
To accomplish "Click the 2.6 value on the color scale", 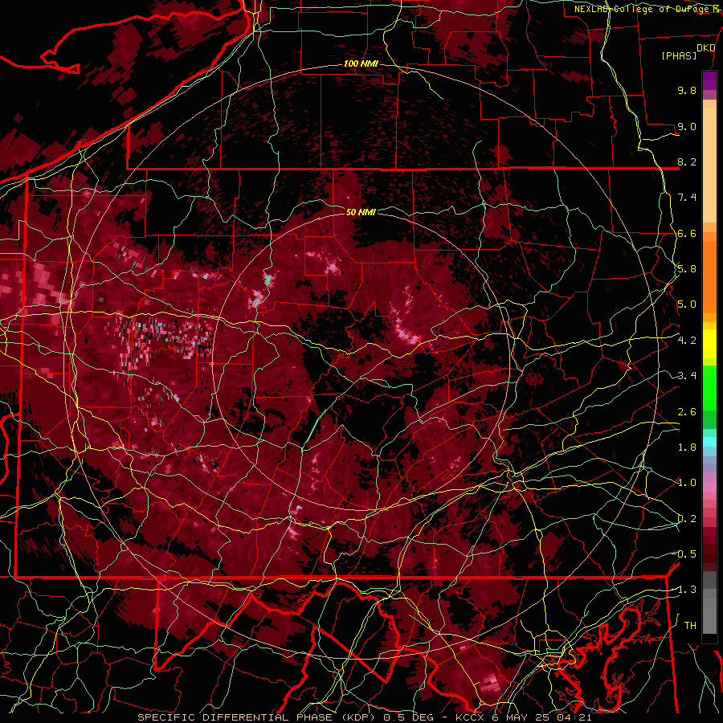I will pos(687,412).
